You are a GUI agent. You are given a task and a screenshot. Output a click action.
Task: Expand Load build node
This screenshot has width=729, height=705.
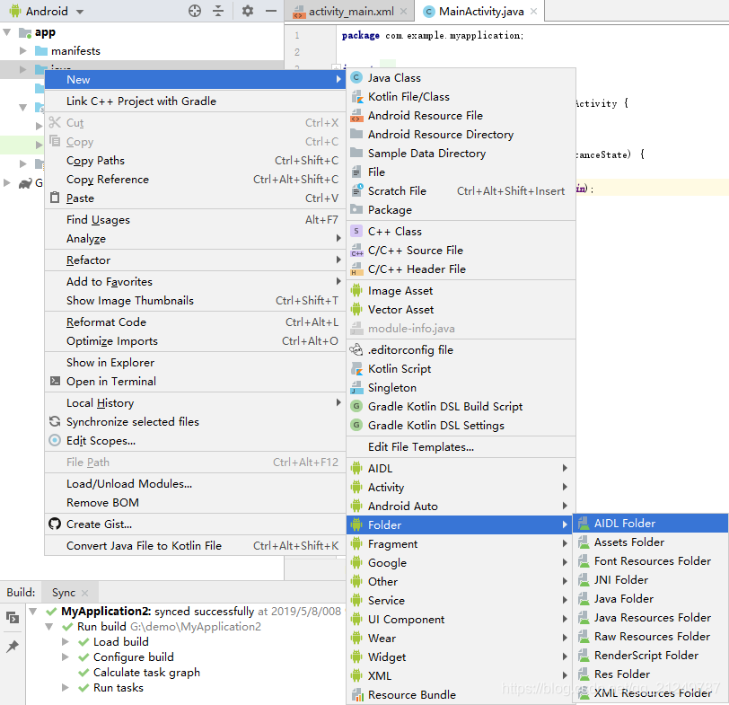(x=65, y=642)
